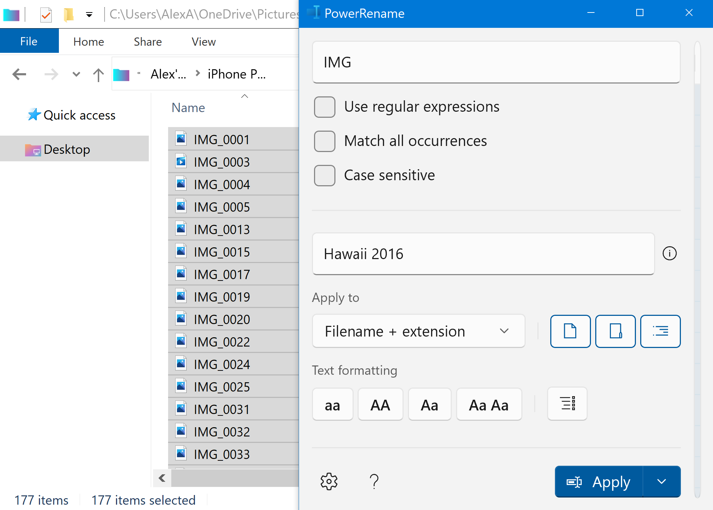
Task: Open recent locations chevron in Explorer
Action: (x=76, y=75)
